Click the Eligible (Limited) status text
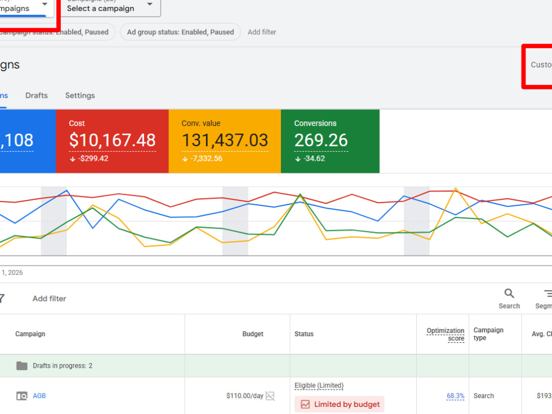552x414 pixels. click(x=319, y=385)
